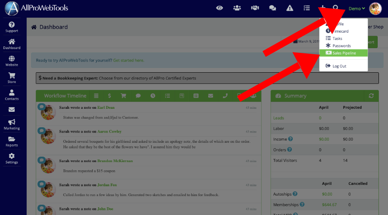Screen dimensions: 388x215
Task: Filter timeline by shopping cart icon
Action: (x=123, y=96)
